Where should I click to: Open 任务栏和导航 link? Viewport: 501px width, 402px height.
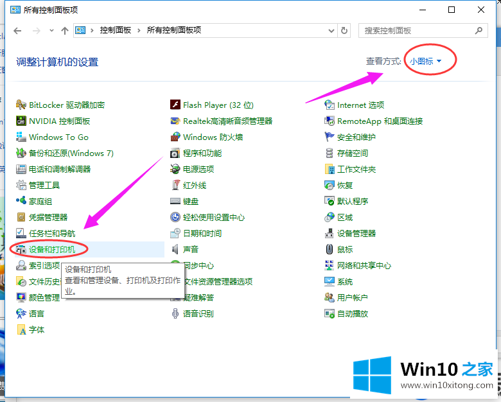click(x=52, y=233)
